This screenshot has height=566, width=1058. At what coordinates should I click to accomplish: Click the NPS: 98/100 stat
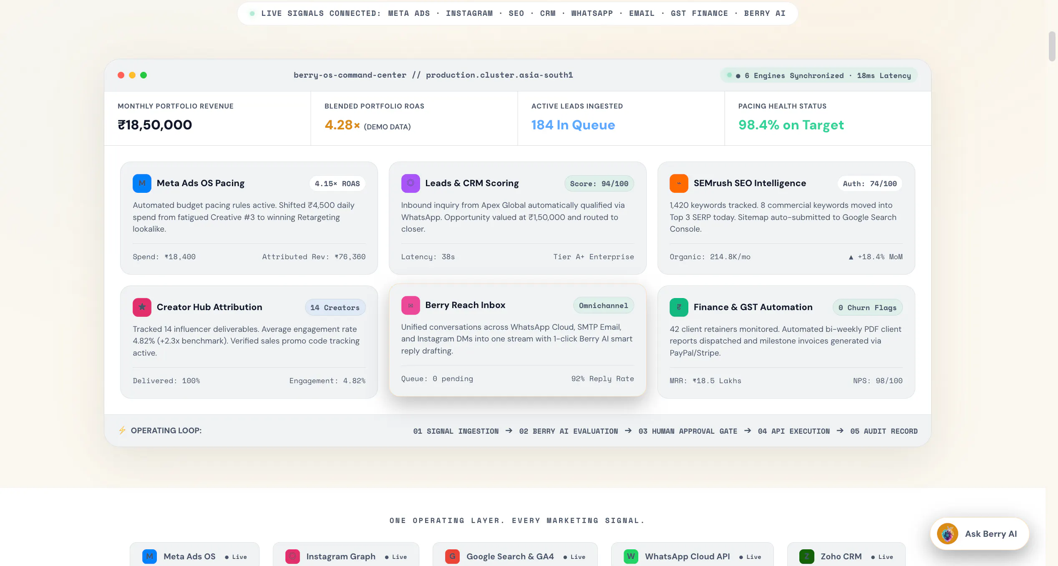pyautogui.click(x=878, y=381)
